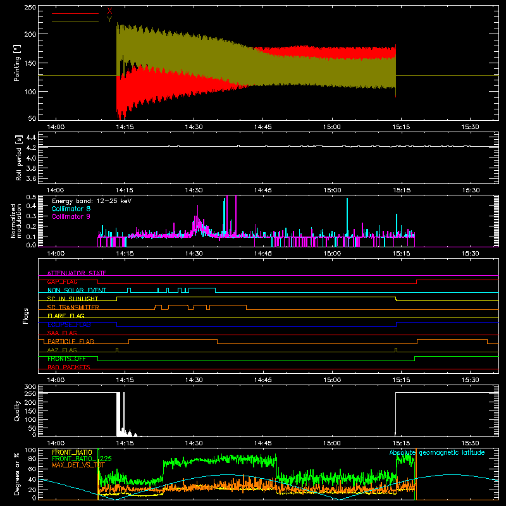The width and height of the screenshot is (506, 506).
Task: Click the Collimator 8 legend label
Action: (71, 209)
